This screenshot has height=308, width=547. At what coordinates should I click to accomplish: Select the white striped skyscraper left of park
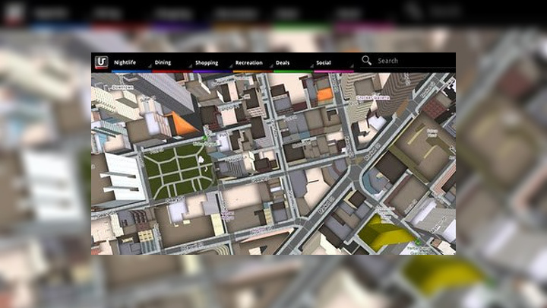pos(122,176)
